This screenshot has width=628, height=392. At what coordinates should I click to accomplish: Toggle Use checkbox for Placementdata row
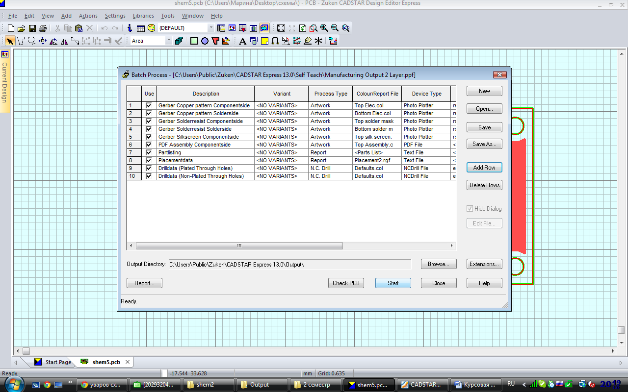149,160
